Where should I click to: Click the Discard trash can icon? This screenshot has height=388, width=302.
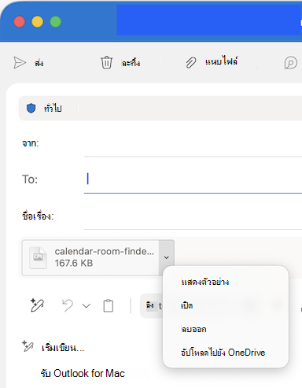point(106,62)
